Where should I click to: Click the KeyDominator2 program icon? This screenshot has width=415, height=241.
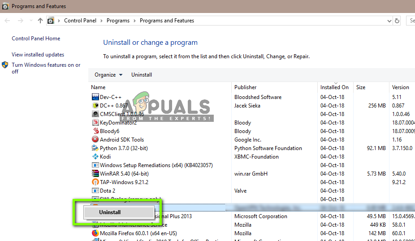pos(95,122)
